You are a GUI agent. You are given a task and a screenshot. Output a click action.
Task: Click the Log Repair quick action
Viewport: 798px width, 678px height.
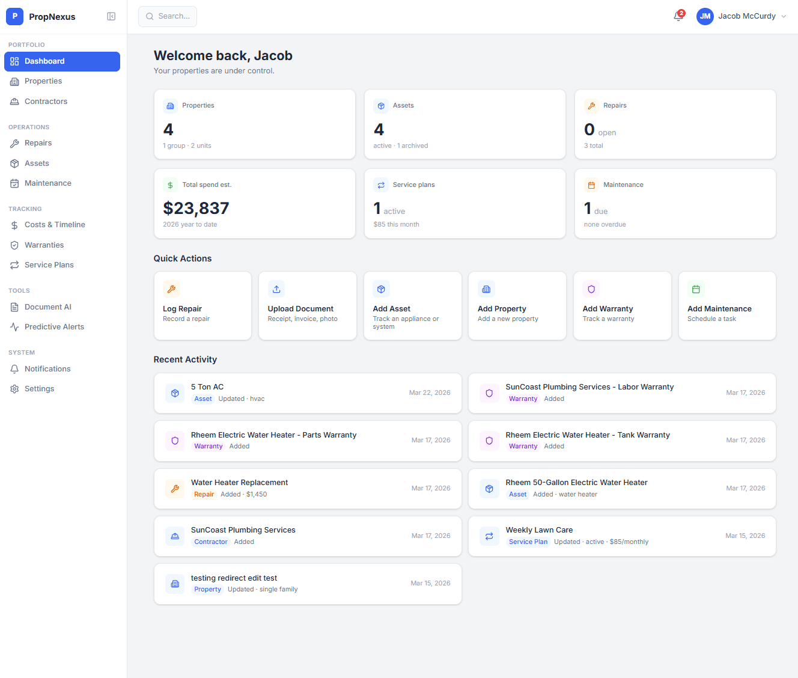point(203,305)
